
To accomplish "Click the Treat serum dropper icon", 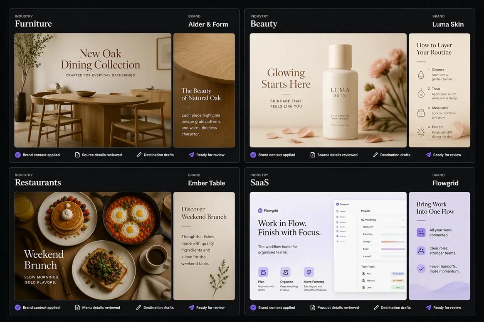I will click(x=421, y=93).
